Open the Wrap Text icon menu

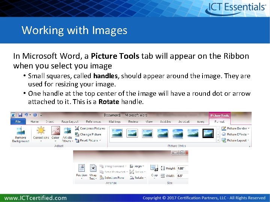[x=93, y=168]
